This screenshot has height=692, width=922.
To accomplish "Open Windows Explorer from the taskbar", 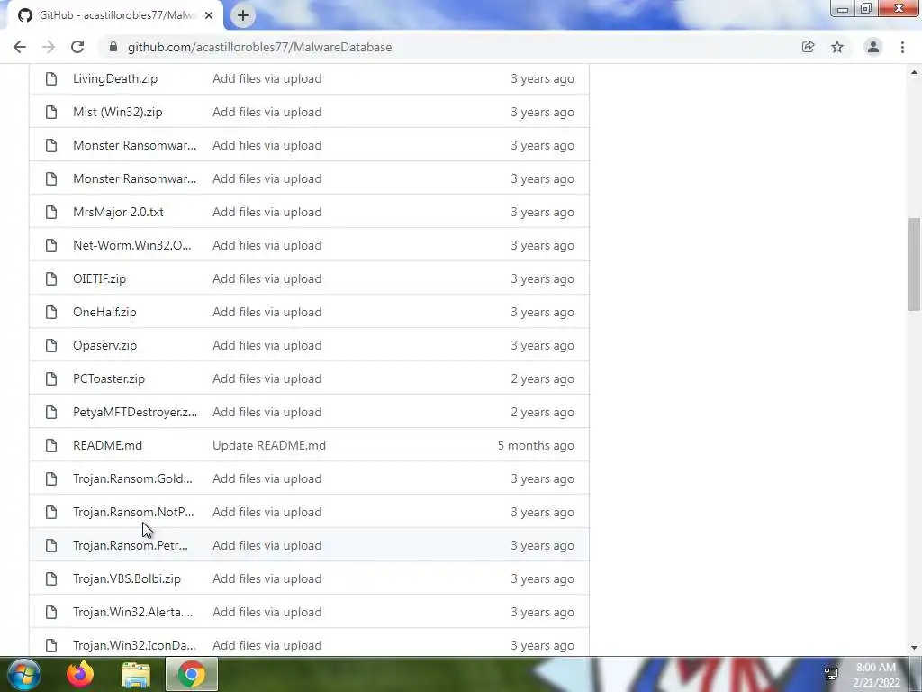I will click(136, 674).
